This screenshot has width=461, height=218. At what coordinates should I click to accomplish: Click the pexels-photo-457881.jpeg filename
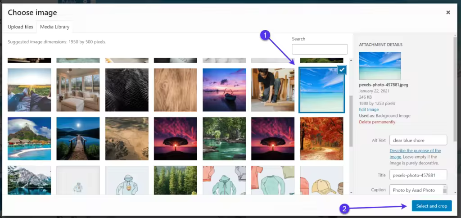[x=384, y=85]
